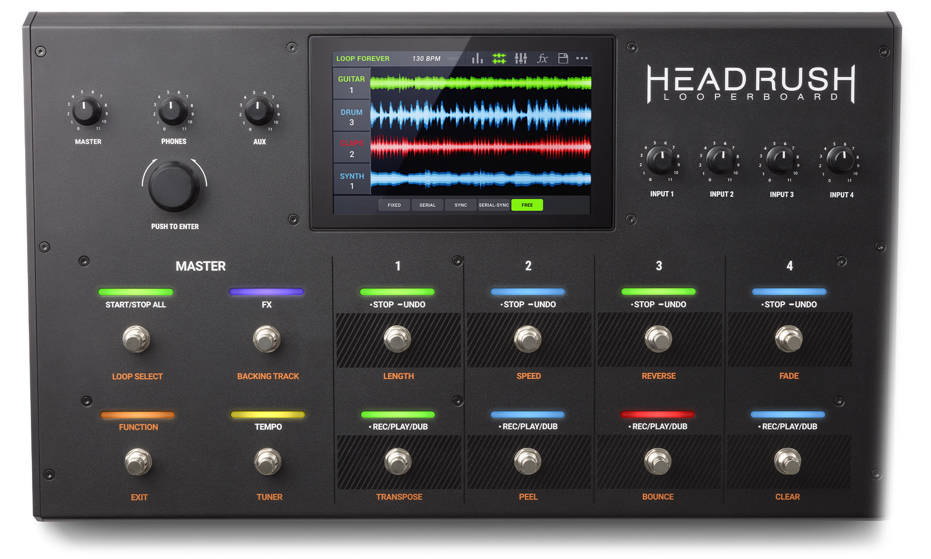The image size is (931, 559).
Task: Select the FREE track mode
Action: click(x=527, y=205)
